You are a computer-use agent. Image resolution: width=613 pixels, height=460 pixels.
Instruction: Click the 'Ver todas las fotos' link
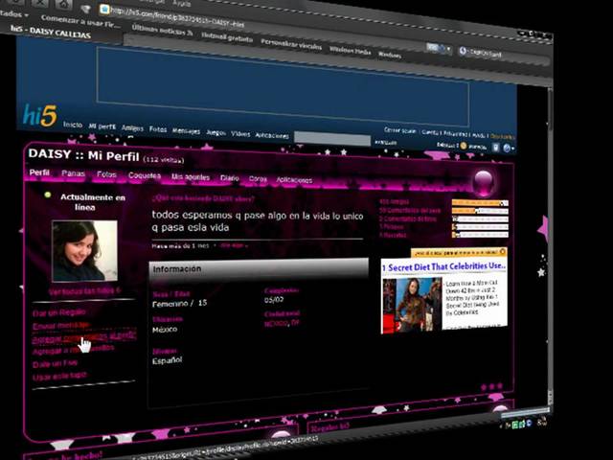click(x=84, y=291)
